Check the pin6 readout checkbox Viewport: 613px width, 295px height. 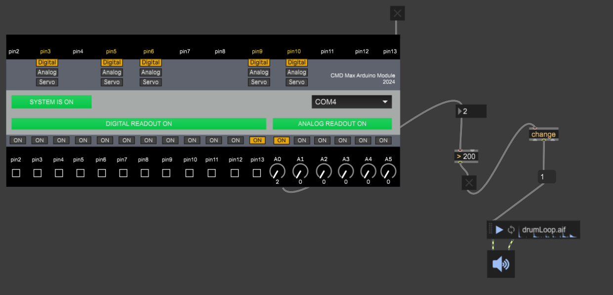[102, 173]
